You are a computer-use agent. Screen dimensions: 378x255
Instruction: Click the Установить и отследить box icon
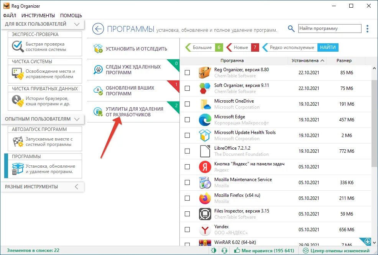click(x=98, y=49)
